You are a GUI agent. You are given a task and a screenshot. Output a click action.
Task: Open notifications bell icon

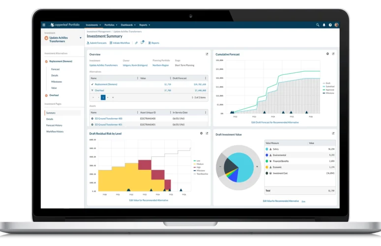pos(324,25)
